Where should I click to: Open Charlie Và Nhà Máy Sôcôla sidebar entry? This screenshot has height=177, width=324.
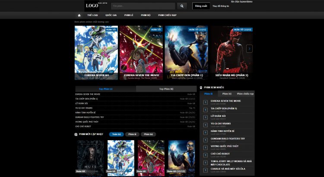point(228,169)
